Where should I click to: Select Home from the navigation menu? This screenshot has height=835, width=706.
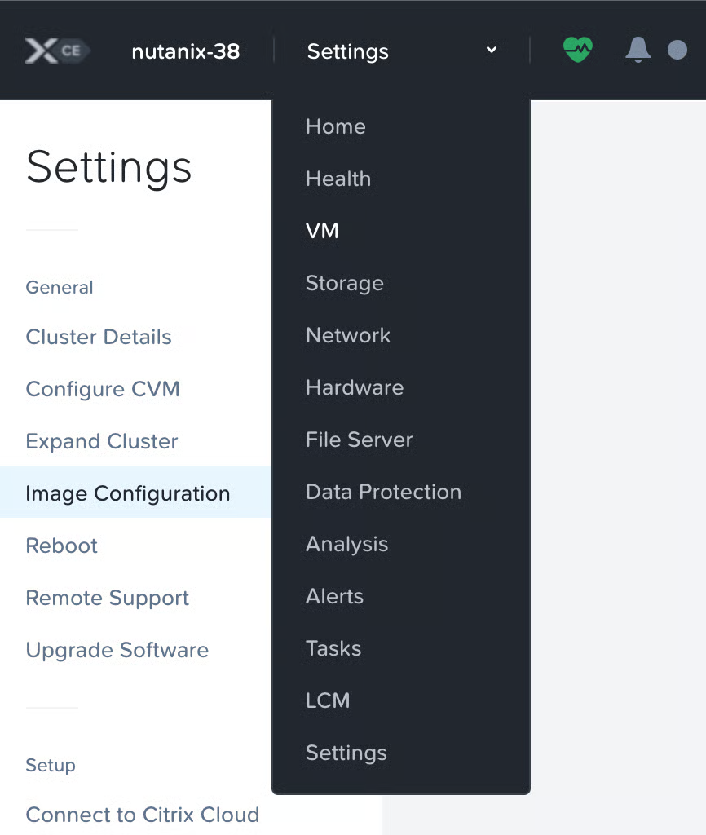pos(335,126)
